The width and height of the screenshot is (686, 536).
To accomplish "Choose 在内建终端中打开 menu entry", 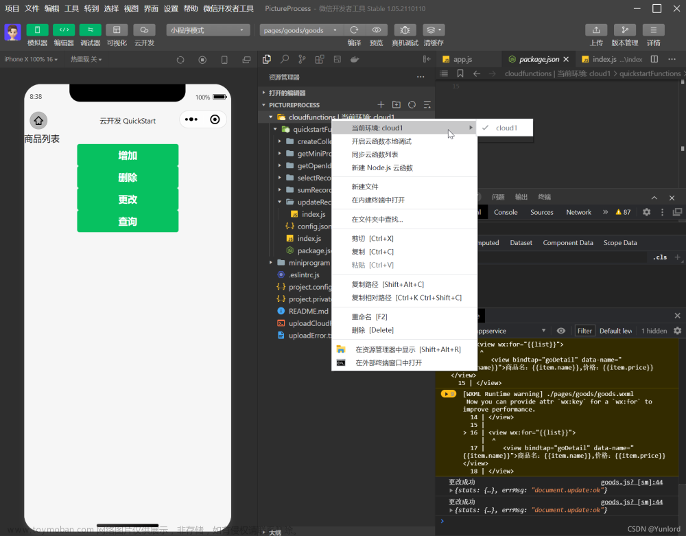I will pos(404,200).
